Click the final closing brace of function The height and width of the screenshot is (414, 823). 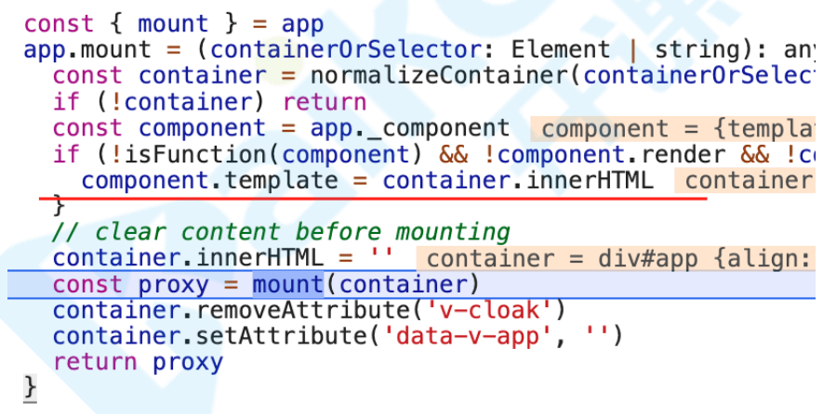tap(30, 389)
